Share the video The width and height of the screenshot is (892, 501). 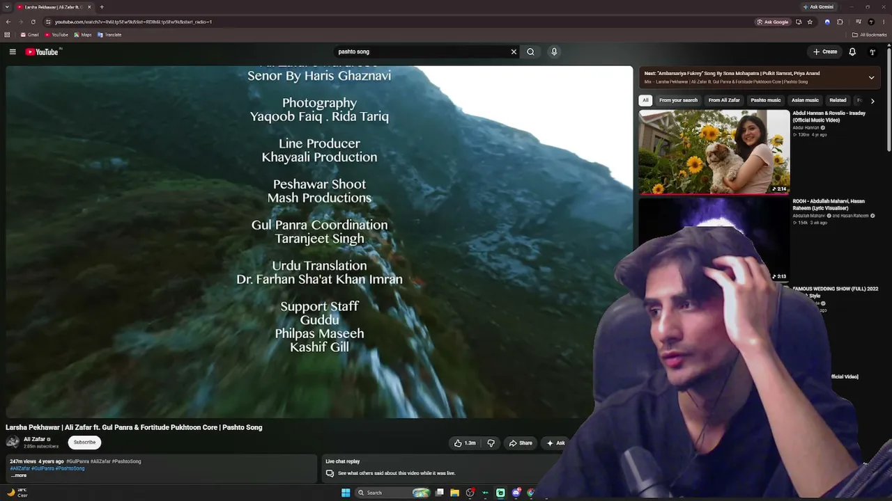tap(521, 443)
